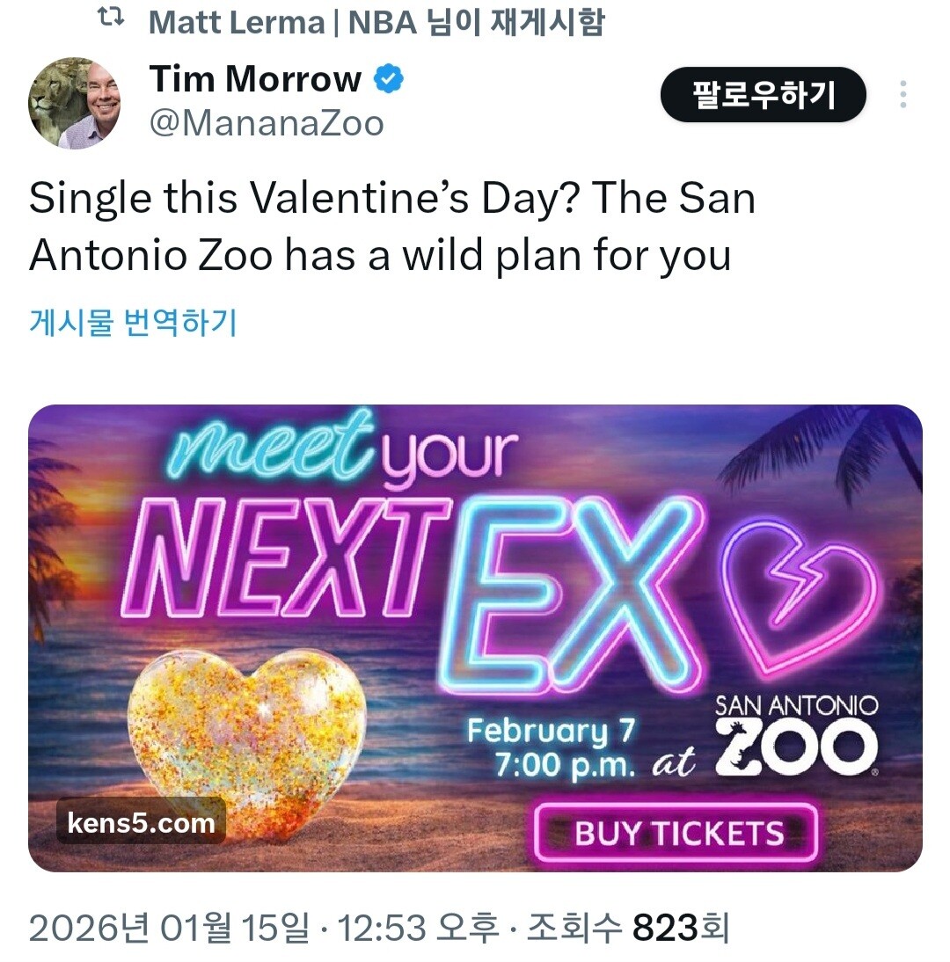Open the 2026년 01월 15일 post date
Viewport: 950px width, 962px height.
tap(169, 927)
